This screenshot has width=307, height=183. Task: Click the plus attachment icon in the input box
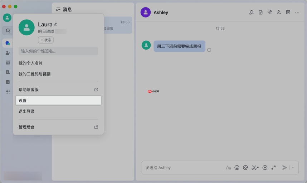click(x=265, y=168)
